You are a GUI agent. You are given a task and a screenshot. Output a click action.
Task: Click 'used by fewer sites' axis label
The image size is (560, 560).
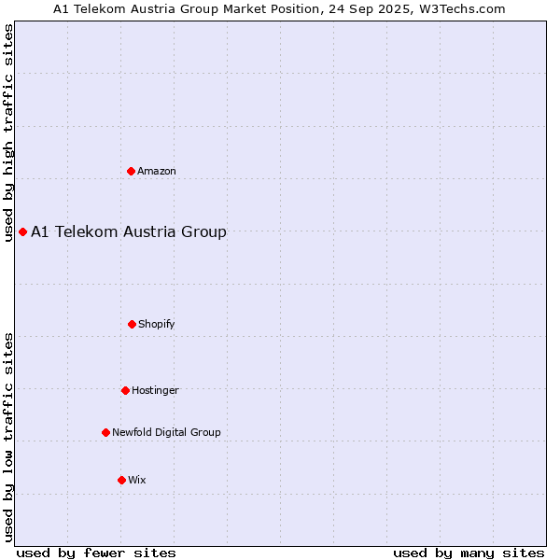click(x=96, y=553)
